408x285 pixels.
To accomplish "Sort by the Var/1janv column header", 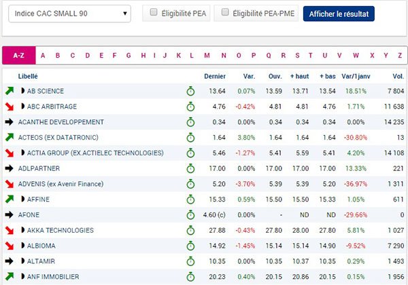I will [x=356, y=76].
